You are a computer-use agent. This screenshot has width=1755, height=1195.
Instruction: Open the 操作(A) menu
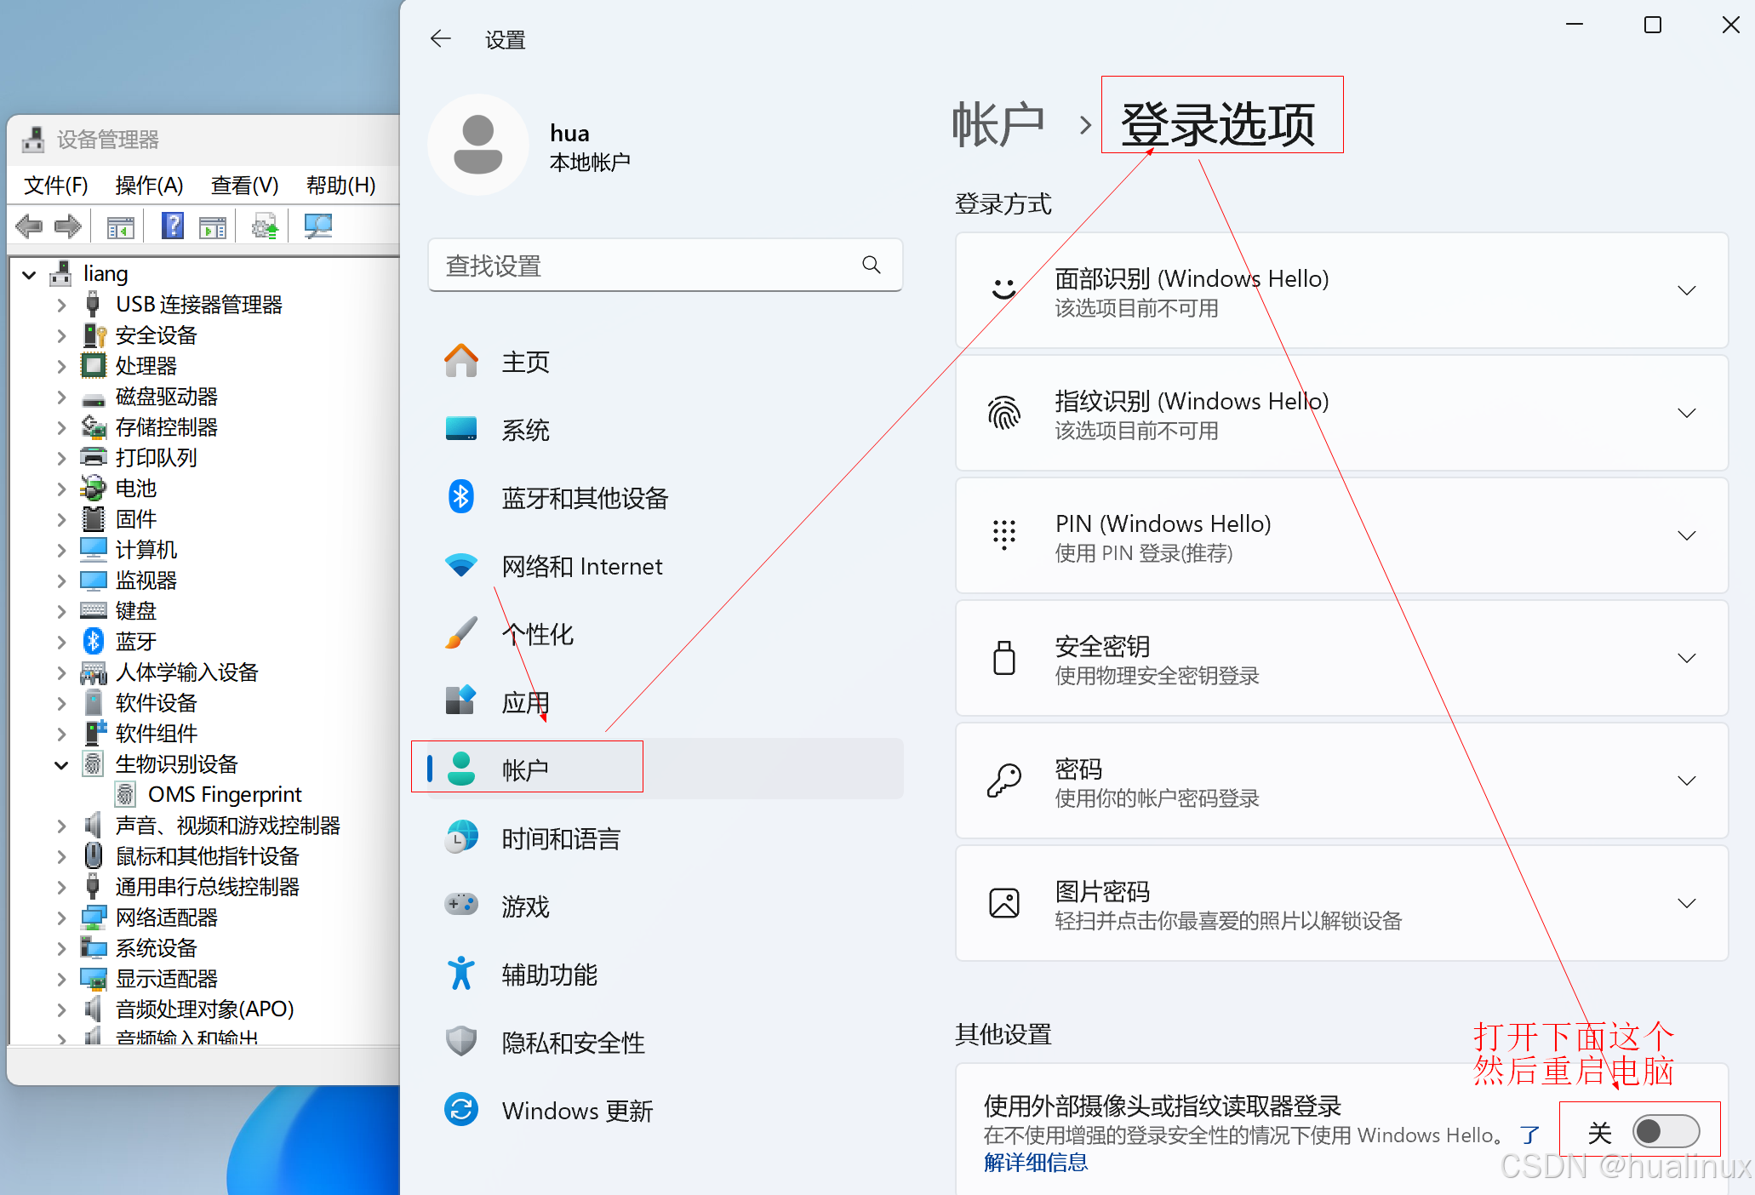pos(149,185)
